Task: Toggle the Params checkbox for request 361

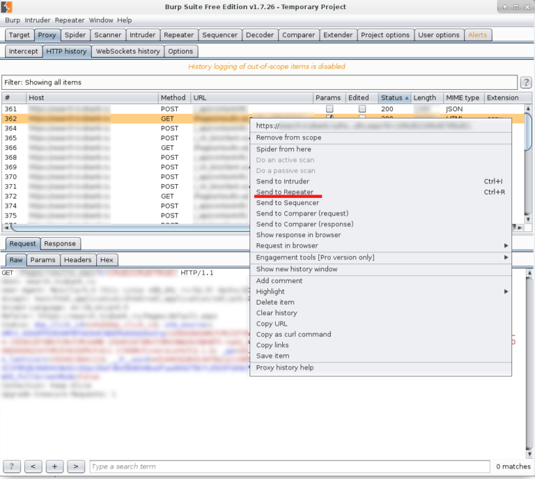Action: [x=329, y=109]
